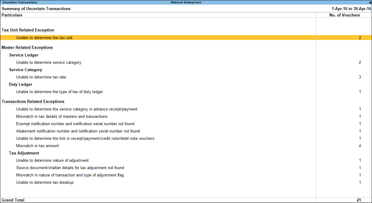Click the 'Particulars' column header
372x203 pixels.
(x=12, y=15)
